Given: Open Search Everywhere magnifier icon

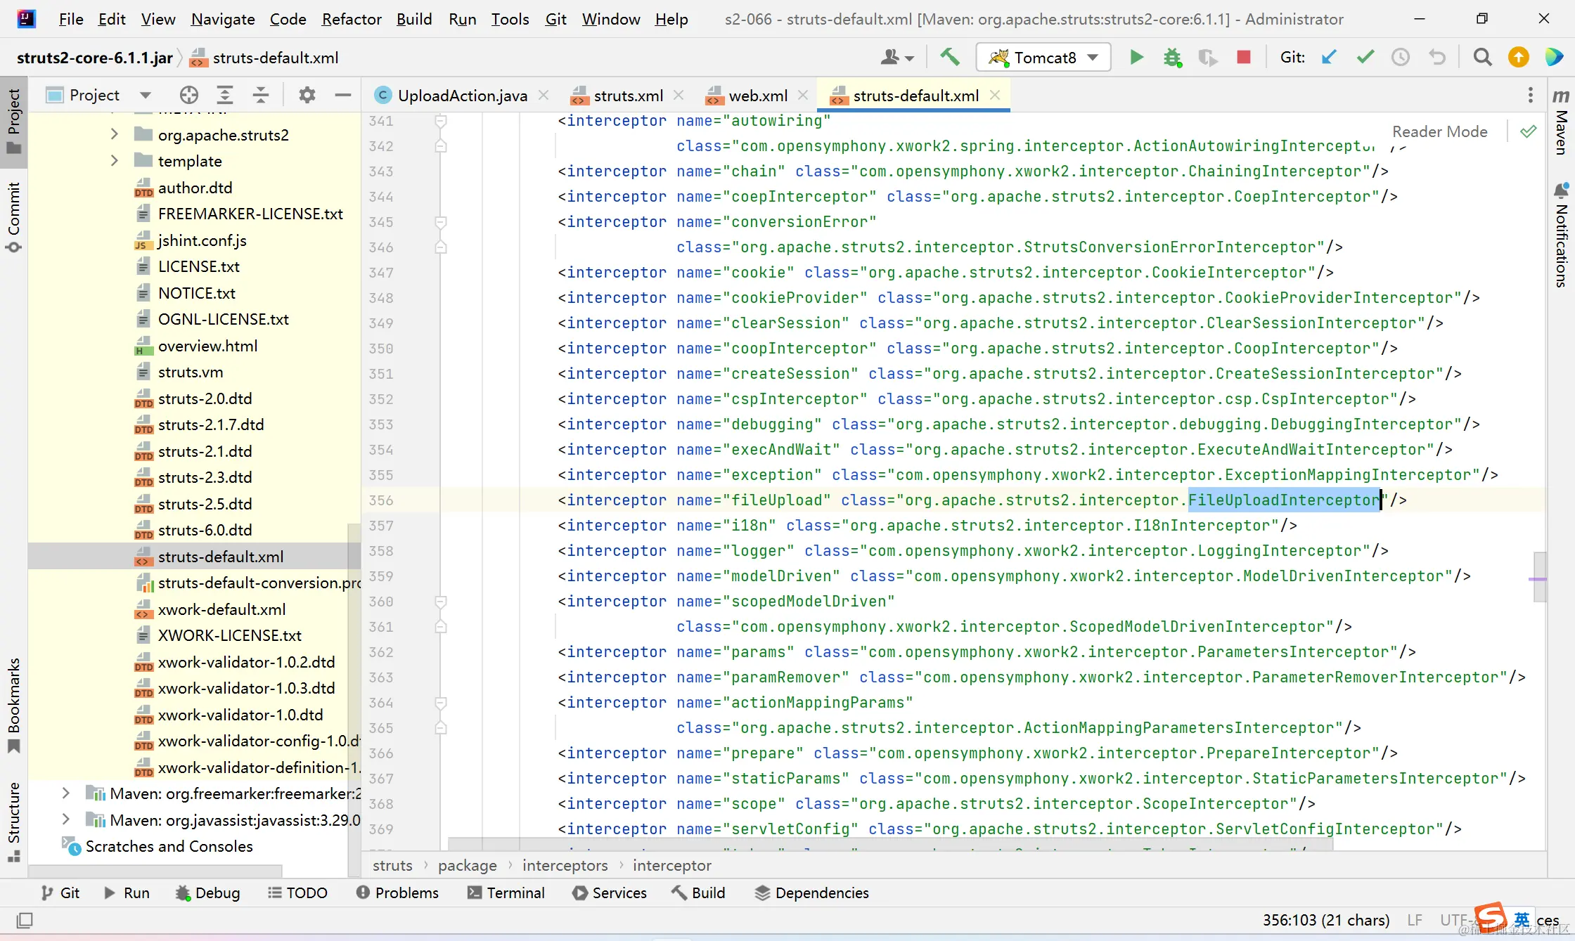Looking at the screenshot, I should (1482, 57).
